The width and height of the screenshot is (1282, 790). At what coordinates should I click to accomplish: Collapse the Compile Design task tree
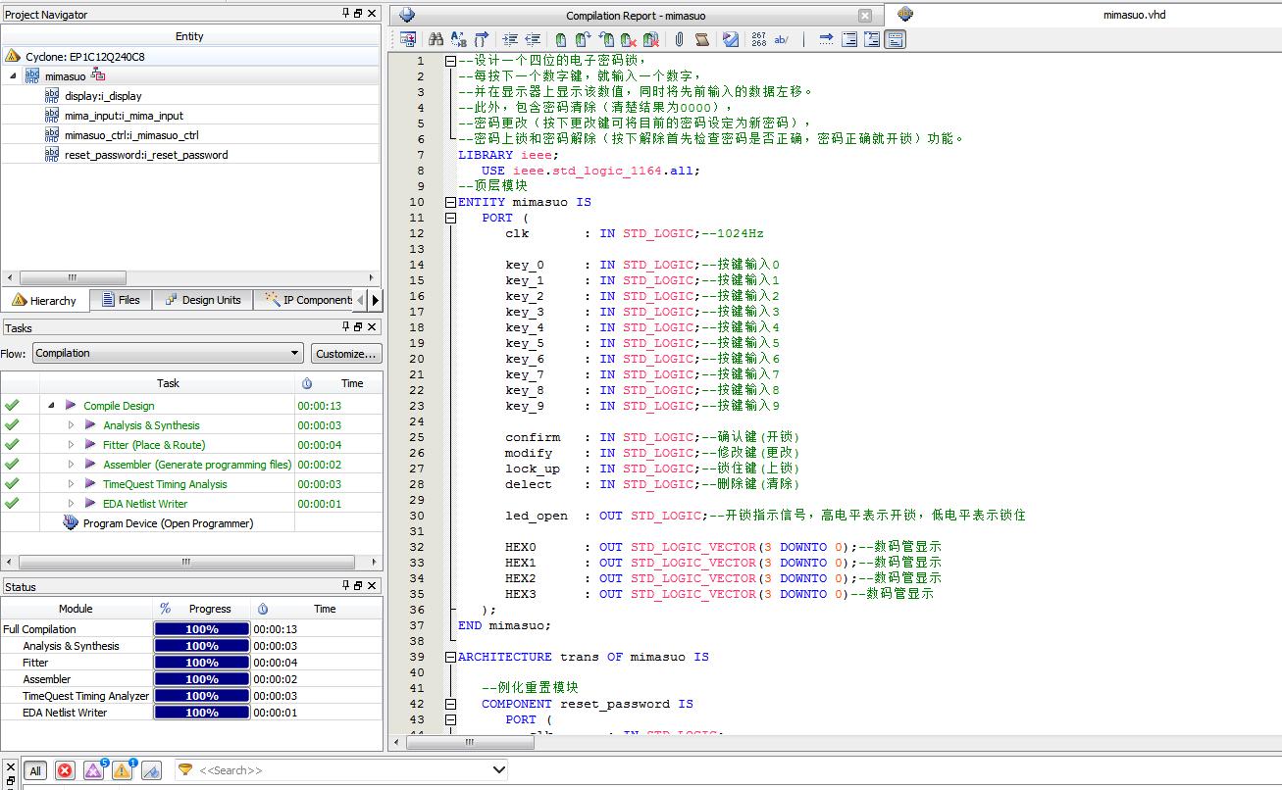[x=51, y=406]
